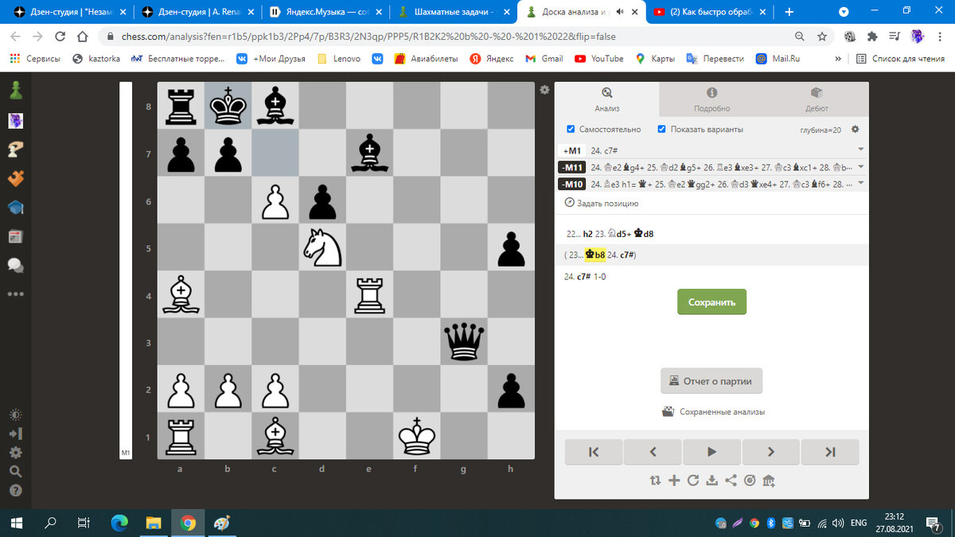This screenshot has height=537, width=955.
Task: Open Learn graduation cap icon in sidebar
Action: (15, 207)
